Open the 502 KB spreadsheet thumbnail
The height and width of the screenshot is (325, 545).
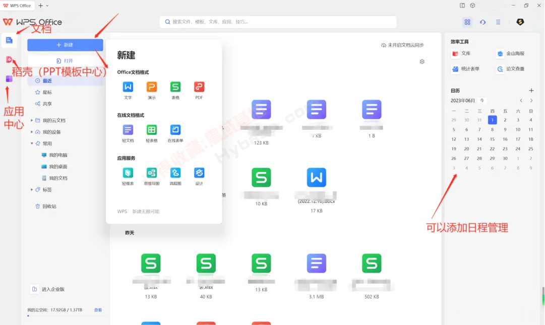[x=372, y=263]
